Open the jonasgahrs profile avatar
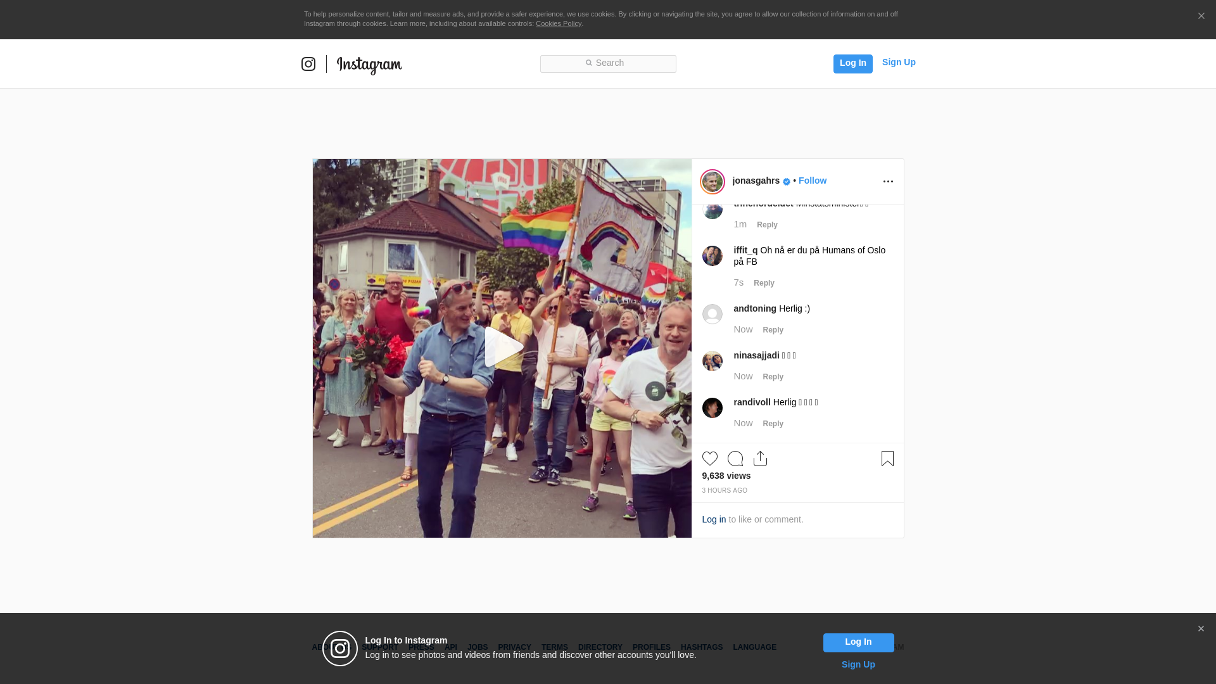Screen dimensions: 1216x684 [x=712, y=182]
